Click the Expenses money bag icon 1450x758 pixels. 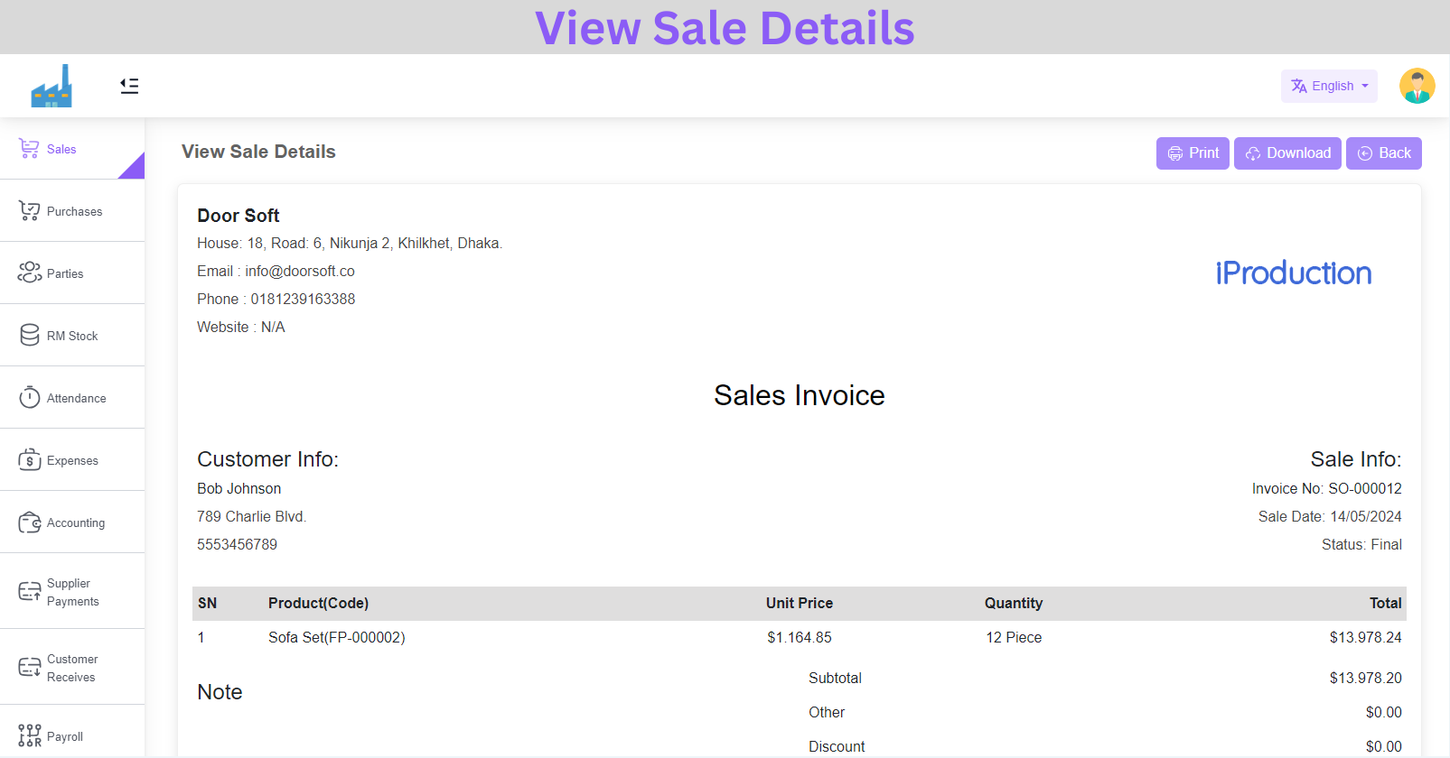click(x=29, y=460)
